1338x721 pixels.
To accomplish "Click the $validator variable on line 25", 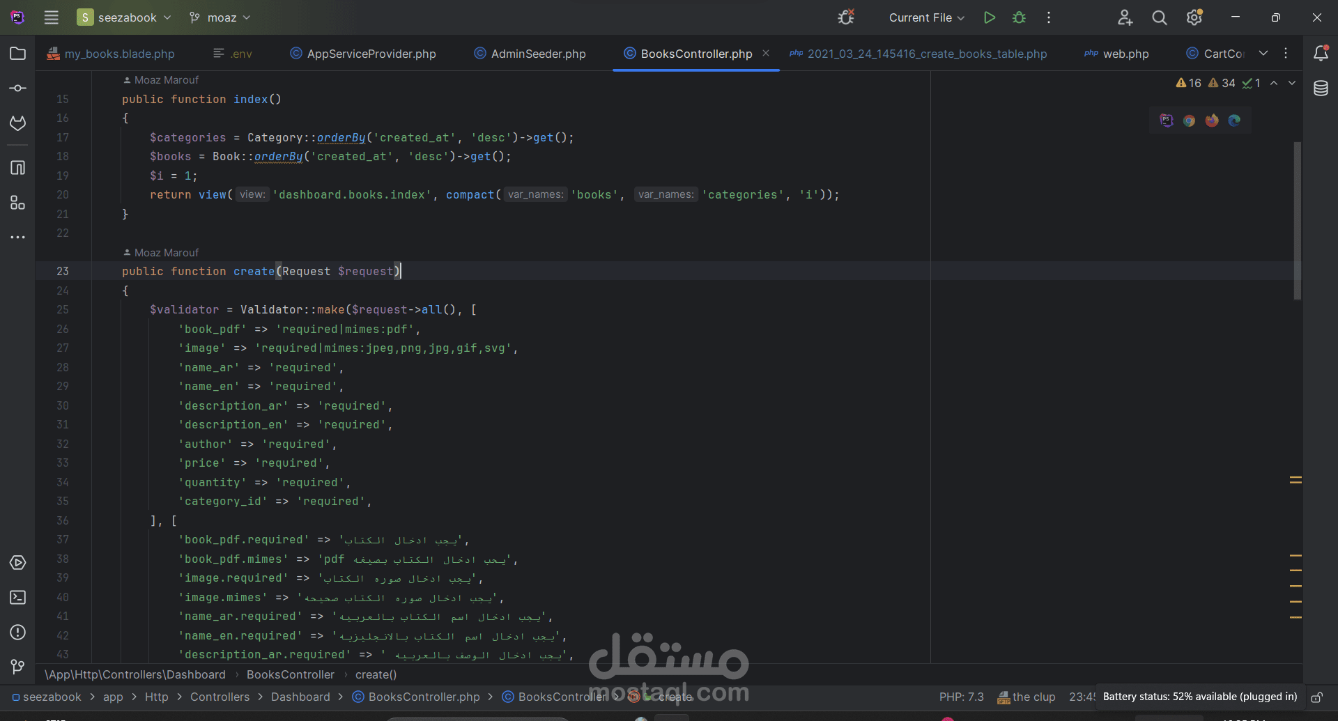I will pos(185,310).
